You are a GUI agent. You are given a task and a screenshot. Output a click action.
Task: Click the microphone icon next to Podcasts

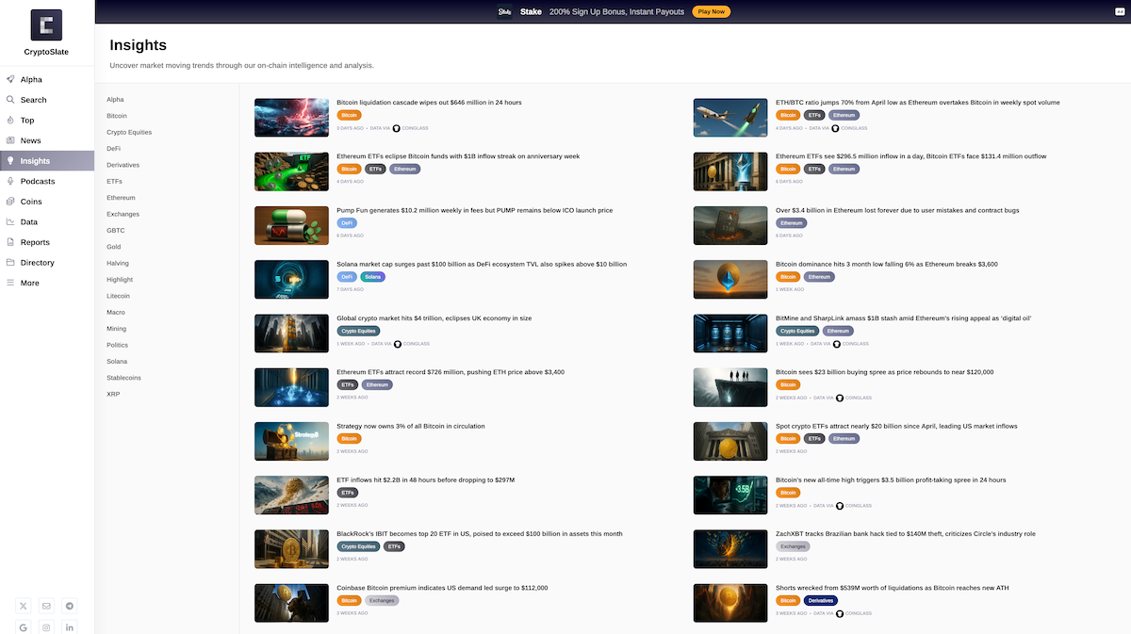pos(10,181)
